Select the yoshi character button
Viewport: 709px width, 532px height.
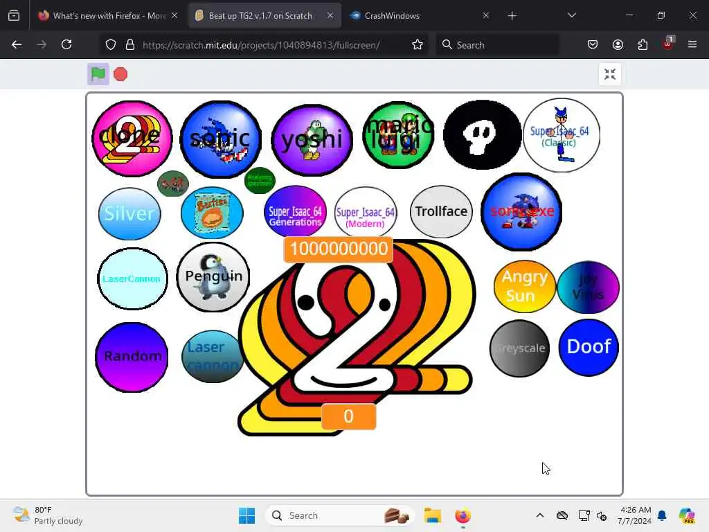[x=312, y=140]
